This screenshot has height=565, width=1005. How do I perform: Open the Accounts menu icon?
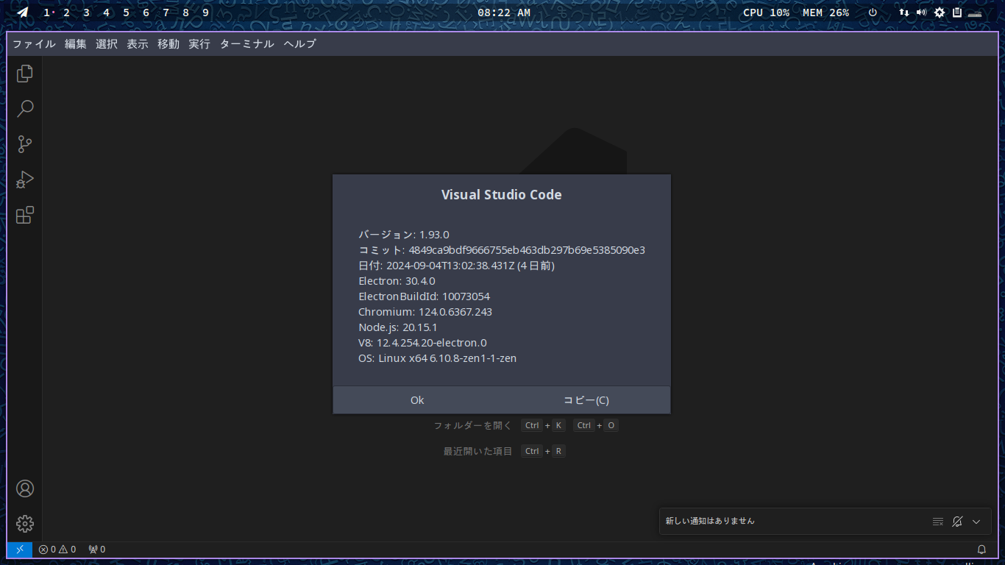(25, 488)
